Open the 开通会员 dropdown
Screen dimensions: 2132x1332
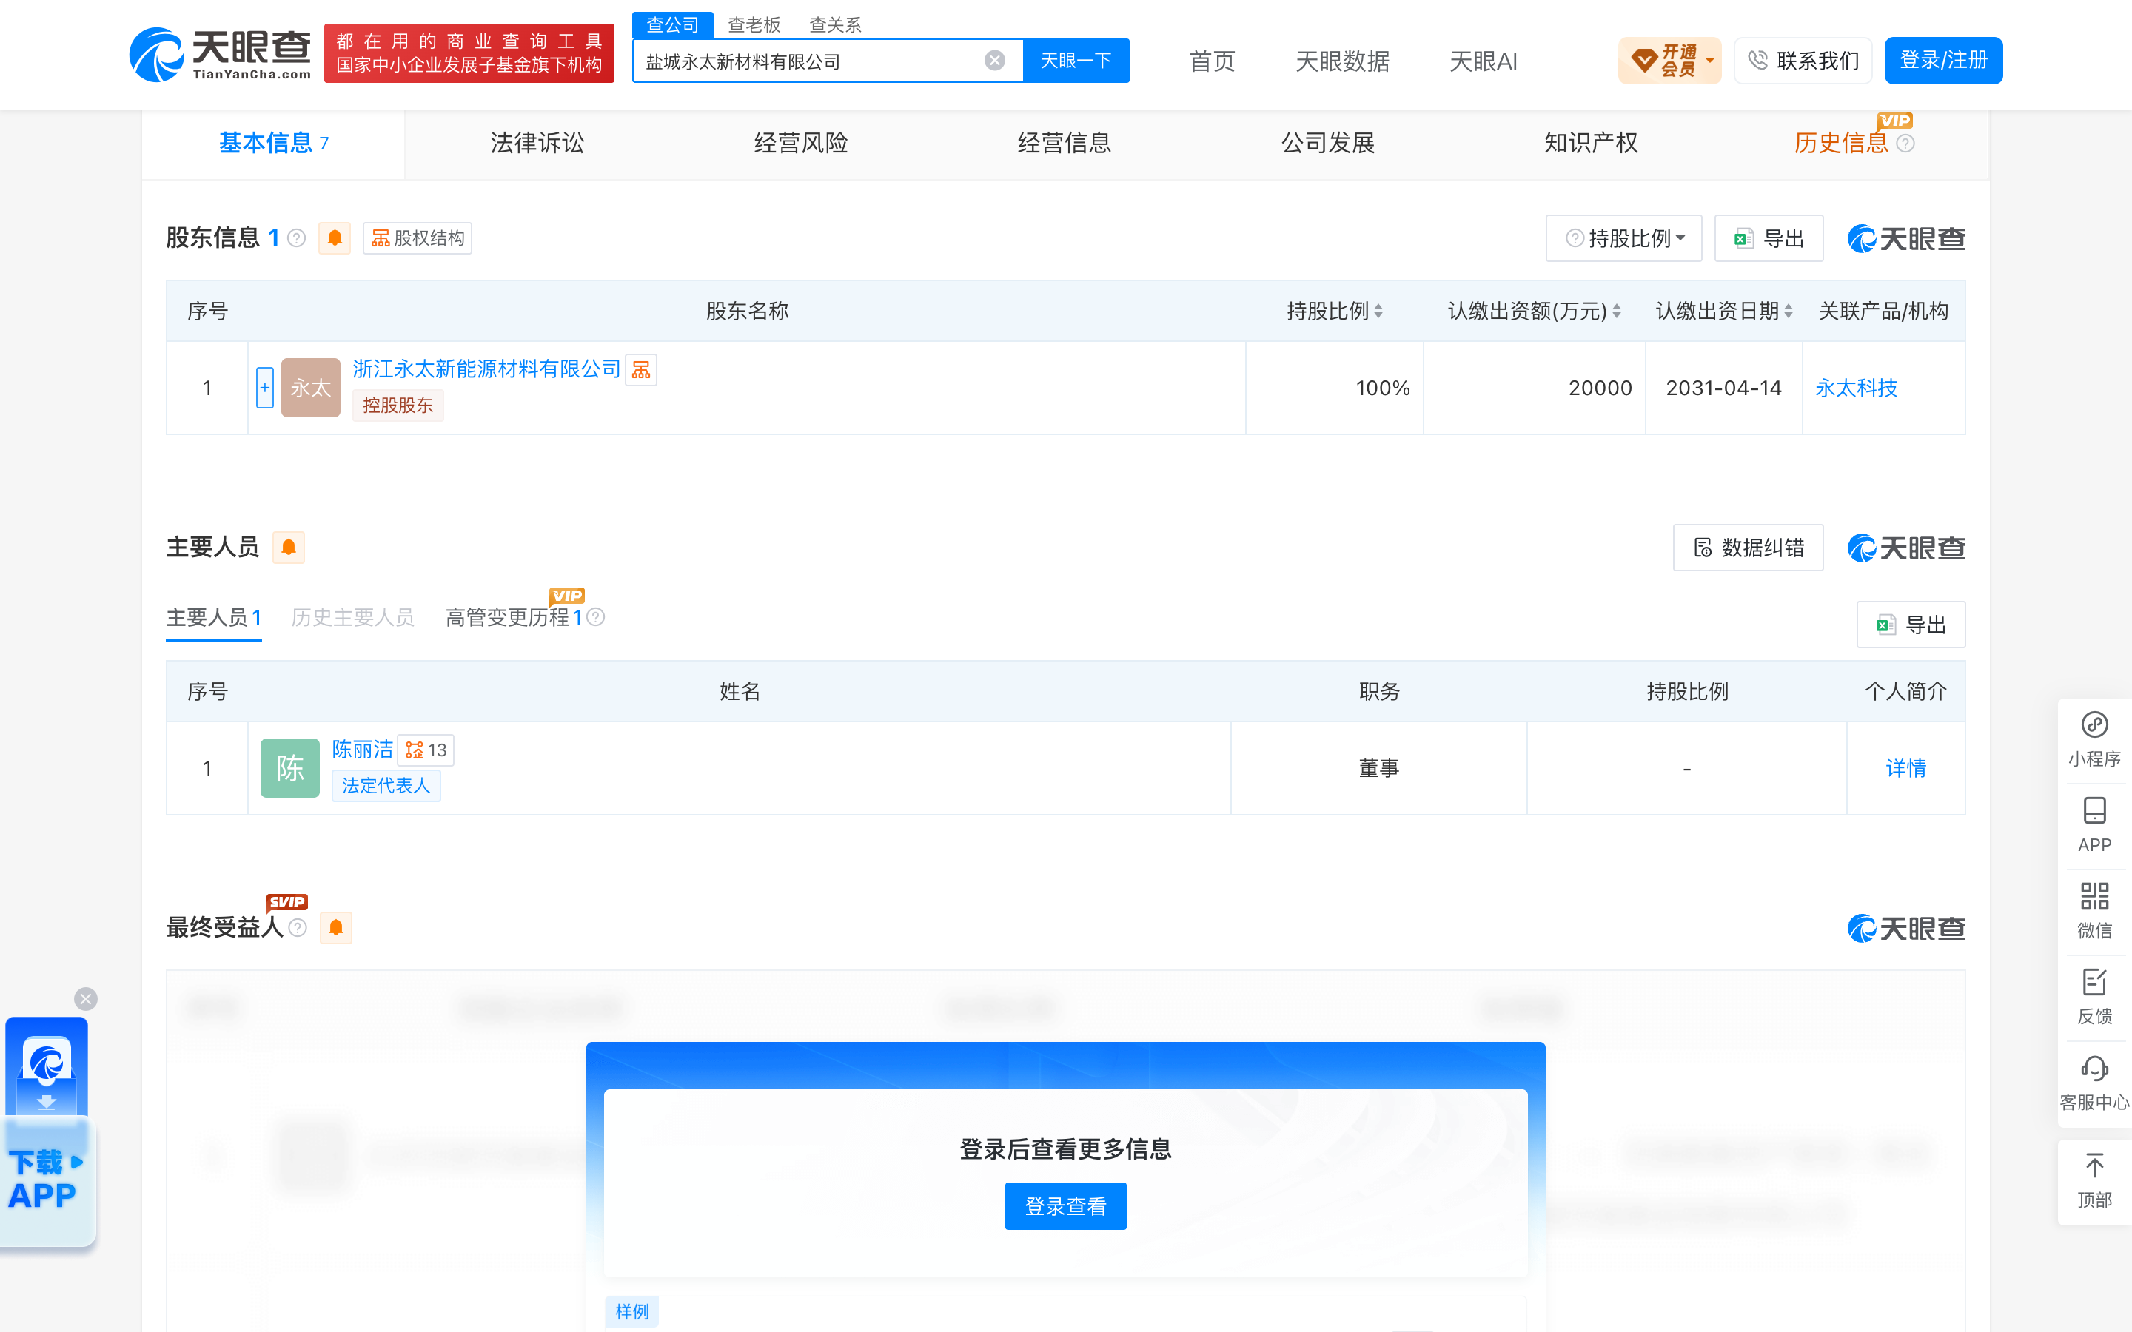[1669, 61]
